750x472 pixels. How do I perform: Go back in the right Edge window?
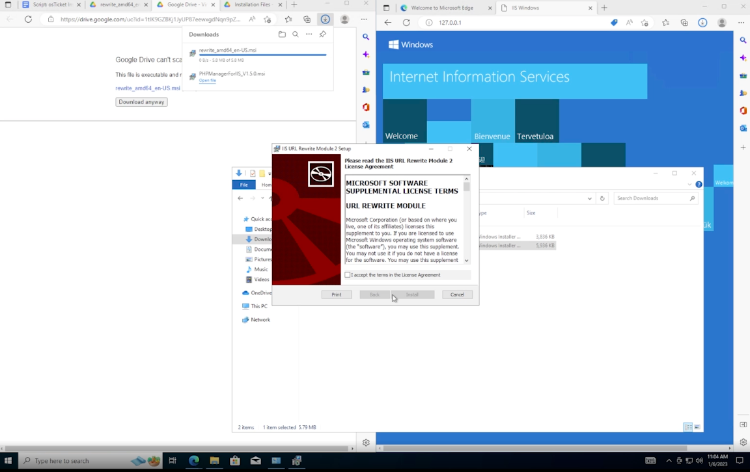point(388,23)
